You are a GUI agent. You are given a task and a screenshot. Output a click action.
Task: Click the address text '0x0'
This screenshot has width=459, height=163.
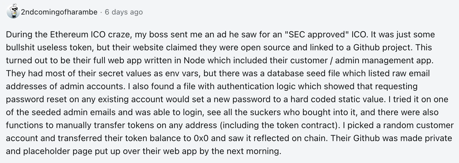click(x=201, y=139)
